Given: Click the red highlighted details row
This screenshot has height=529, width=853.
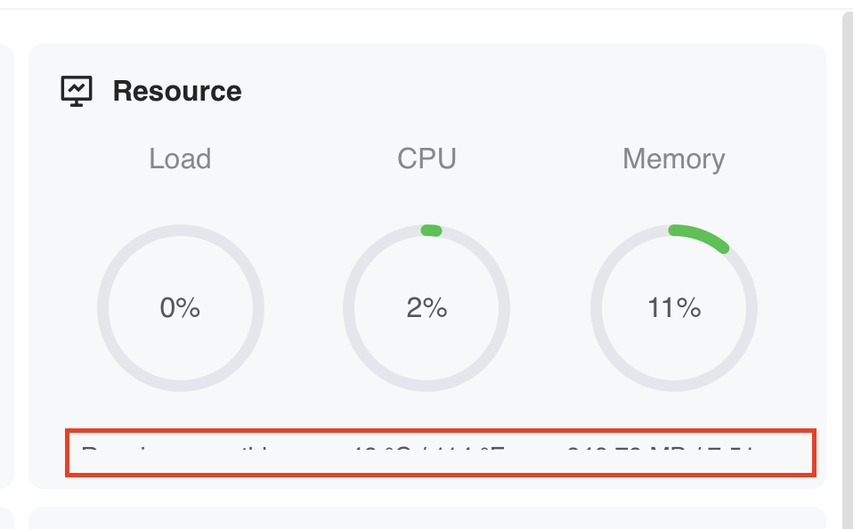Looking at the screenshot, I should tap(441, 452).
